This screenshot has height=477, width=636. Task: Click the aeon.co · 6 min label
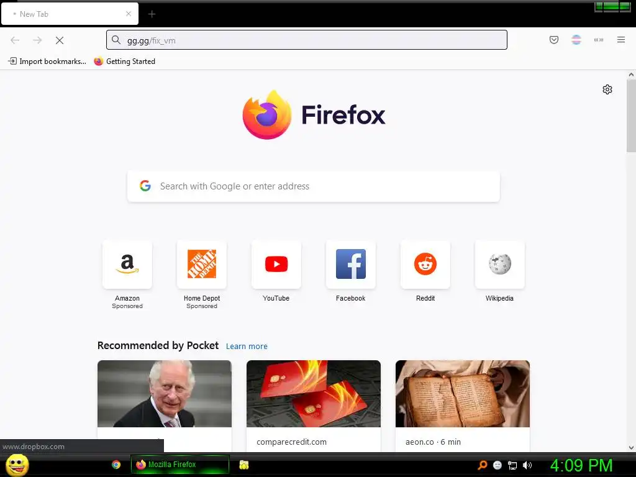point(433,442)
